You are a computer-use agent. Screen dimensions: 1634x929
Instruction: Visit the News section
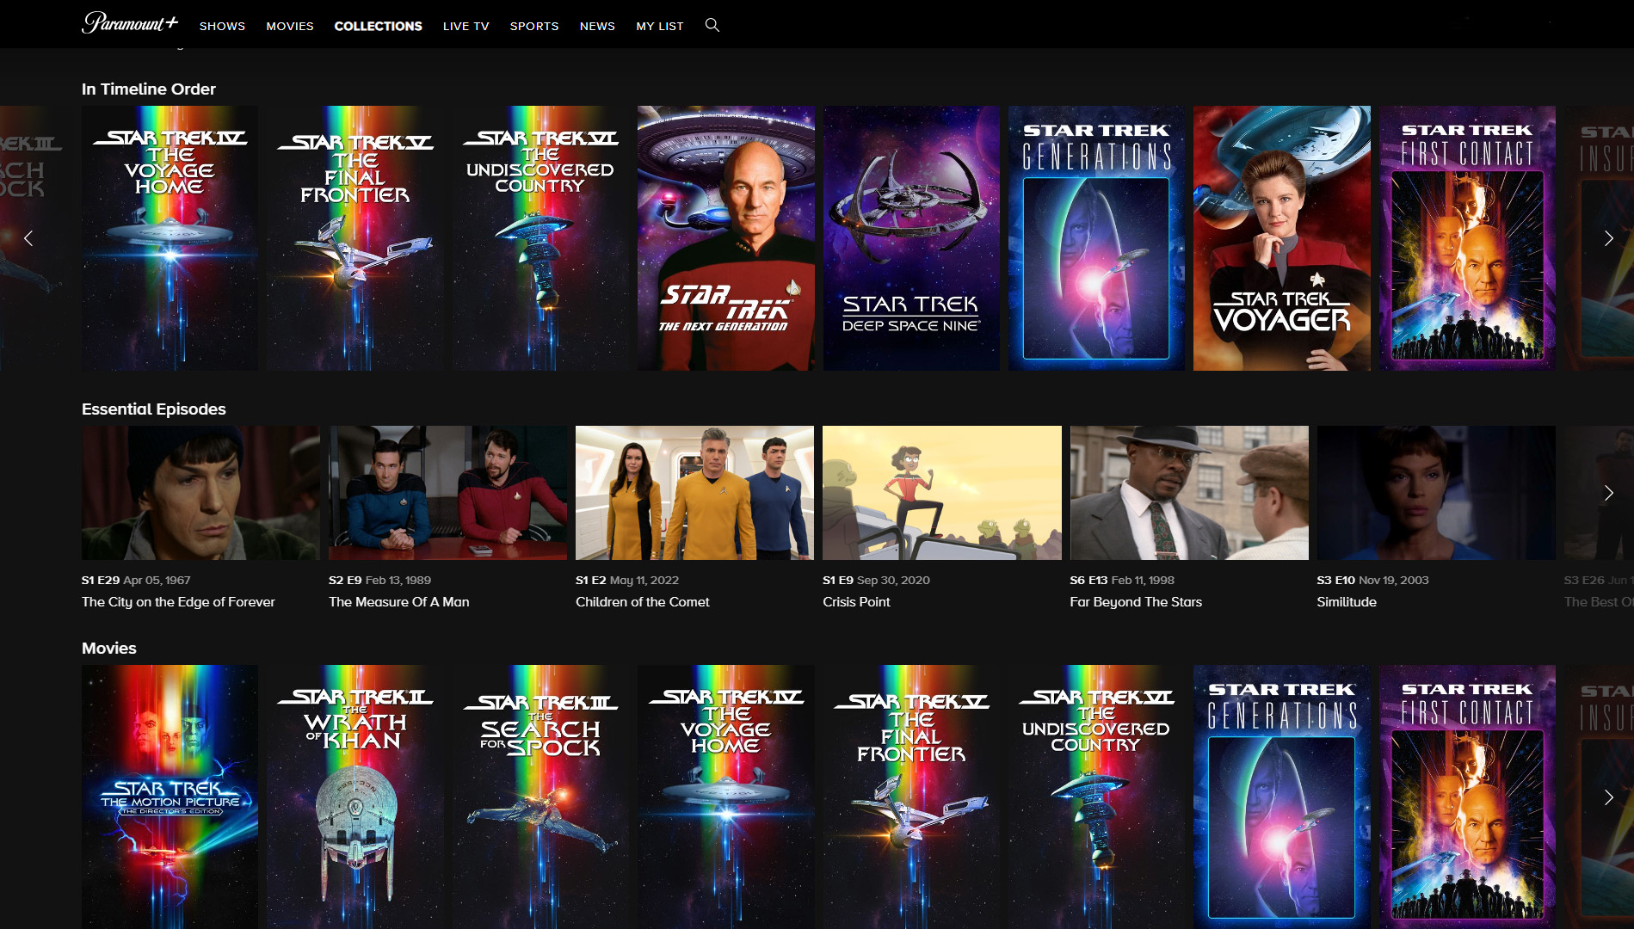pyautogui.click(x=597, y=26)
